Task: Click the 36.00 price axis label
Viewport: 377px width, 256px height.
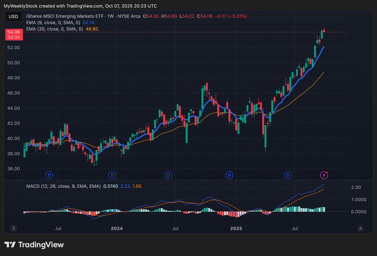Action: coord(13,169)
